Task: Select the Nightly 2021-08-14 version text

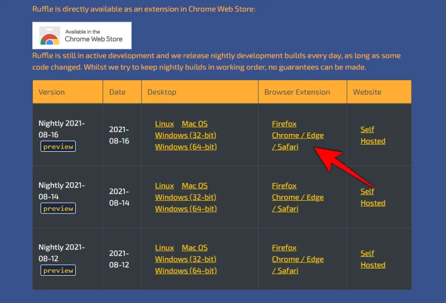Action: 62,191
